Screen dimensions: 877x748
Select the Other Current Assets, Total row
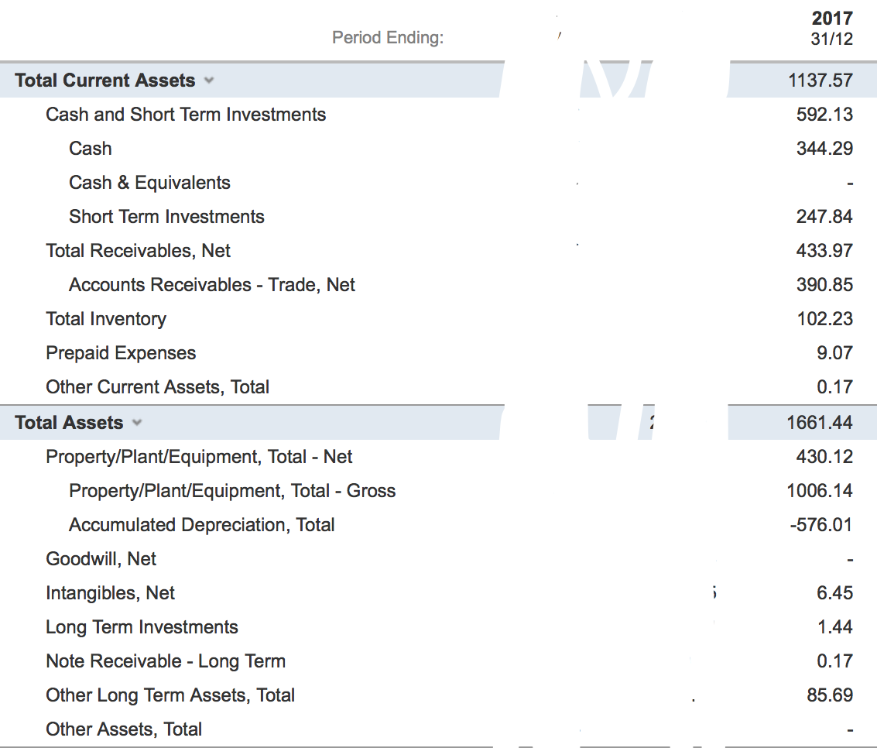(x=157, y=386)
